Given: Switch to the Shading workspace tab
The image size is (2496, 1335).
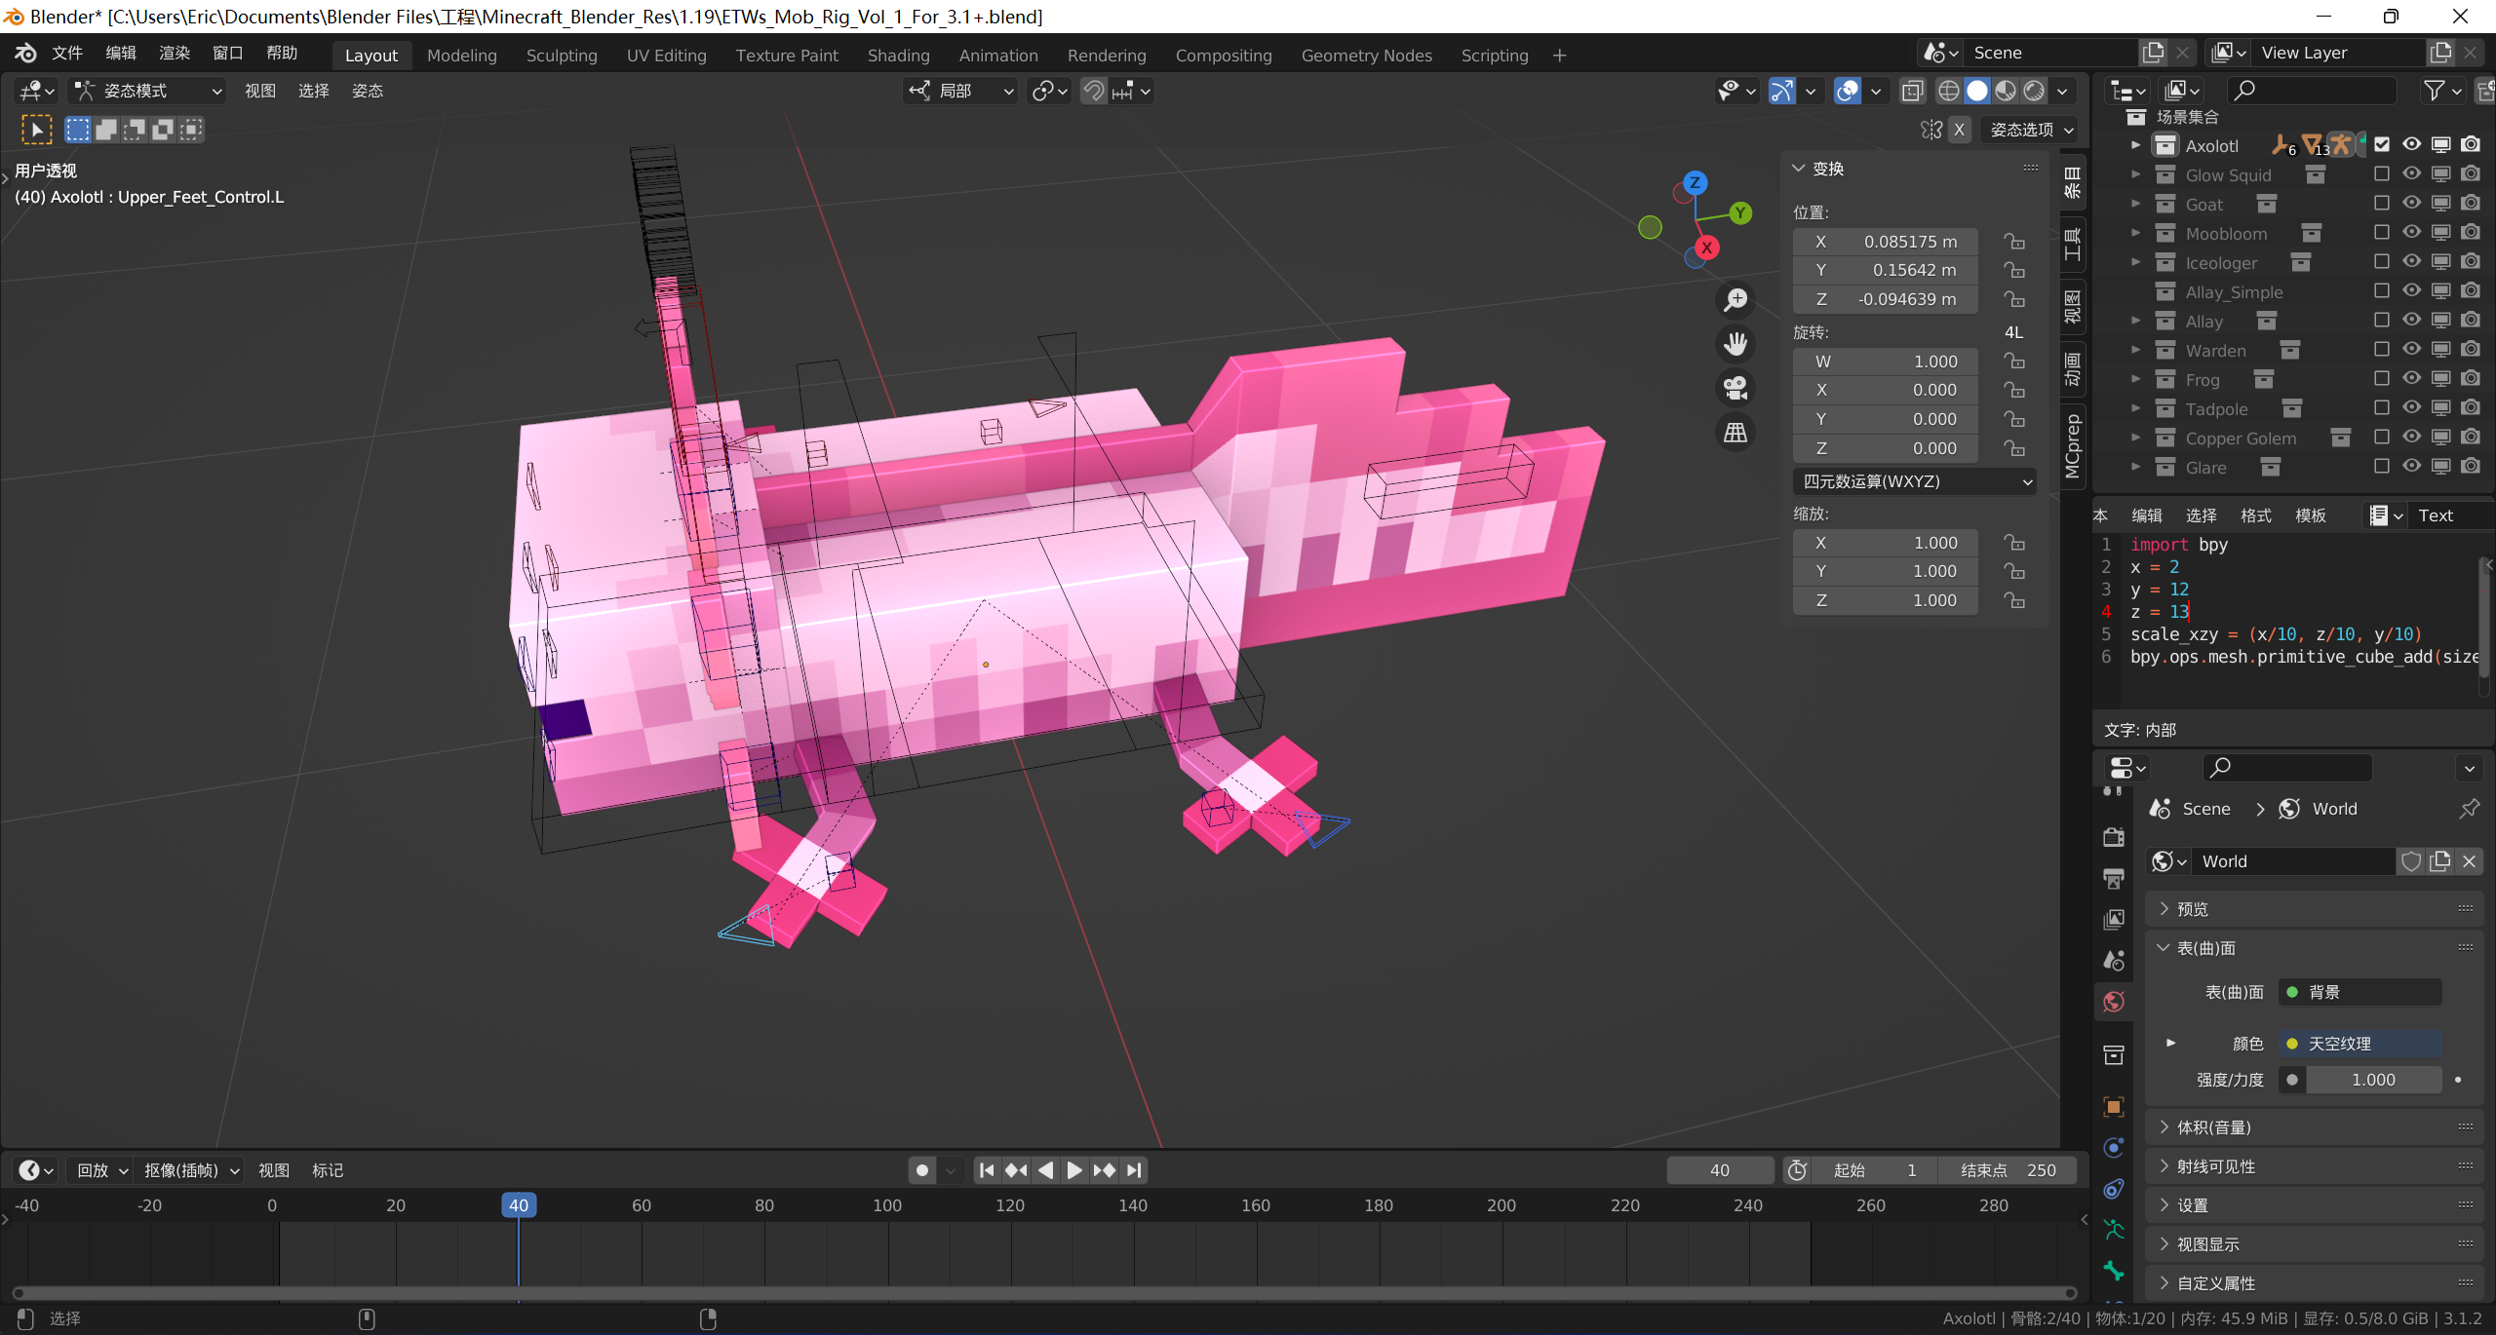Looking at the screenshot, I should (898, 56).
